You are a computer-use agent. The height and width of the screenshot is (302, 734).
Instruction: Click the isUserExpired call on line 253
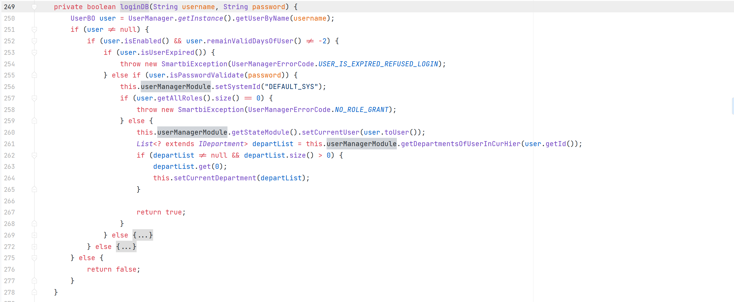[168, 52]
